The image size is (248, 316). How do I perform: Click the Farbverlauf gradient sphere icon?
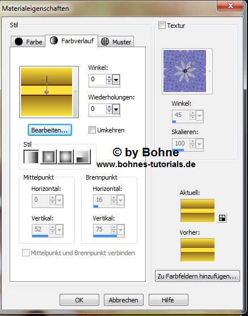[54, 40]
